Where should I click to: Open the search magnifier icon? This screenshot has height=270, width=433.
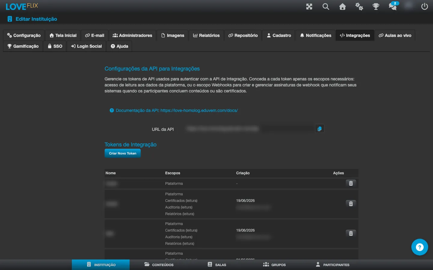326,7
